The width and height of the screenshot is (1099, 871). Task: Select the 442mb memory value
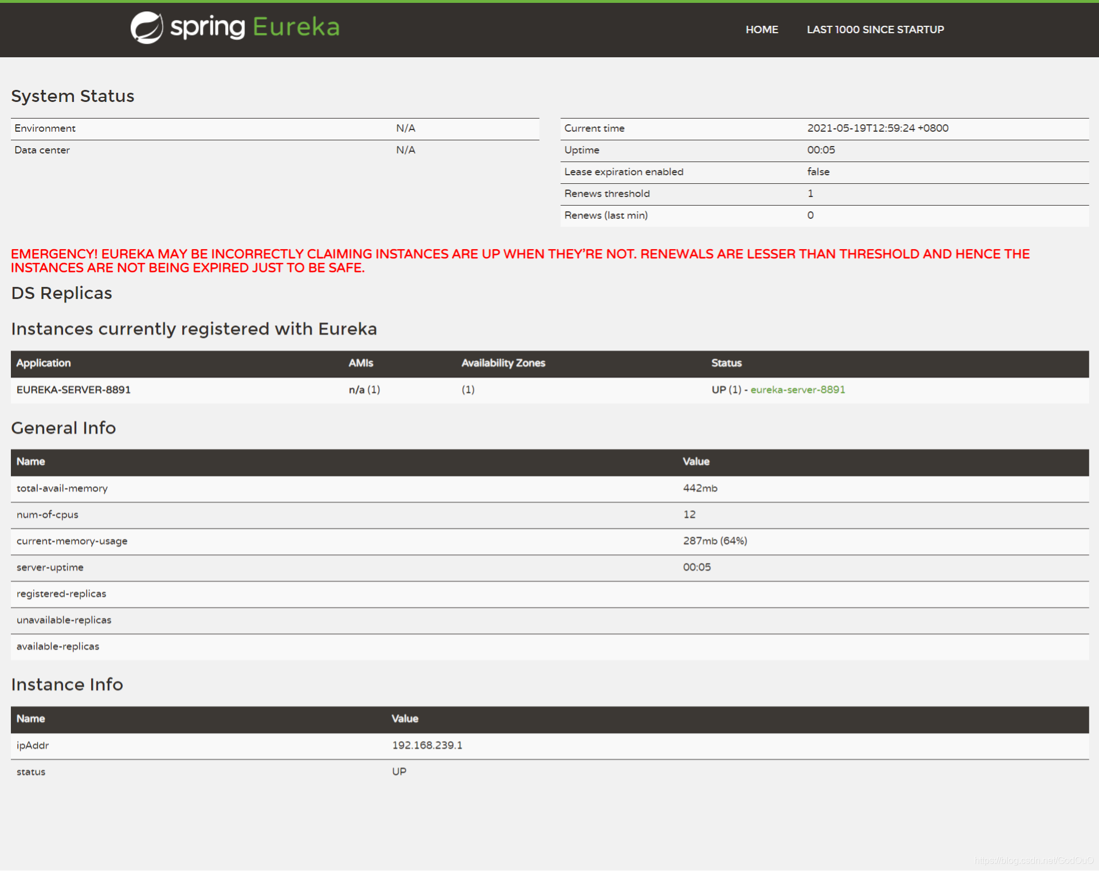point(700,488)
